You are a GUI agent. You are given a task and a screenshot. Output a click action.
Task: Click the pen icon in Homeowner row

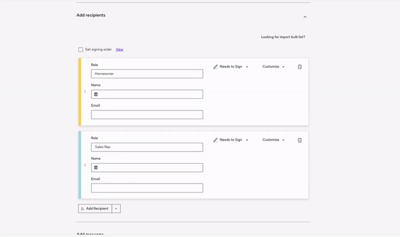point(216,67)
